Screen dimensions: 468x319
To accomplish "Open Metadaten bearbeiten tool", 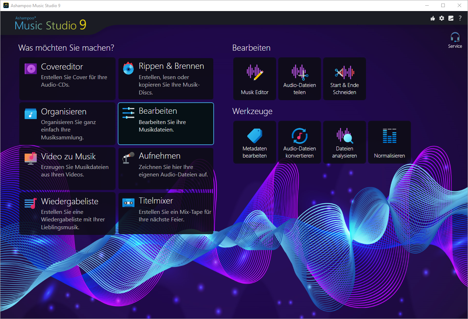I will (255, 142).
